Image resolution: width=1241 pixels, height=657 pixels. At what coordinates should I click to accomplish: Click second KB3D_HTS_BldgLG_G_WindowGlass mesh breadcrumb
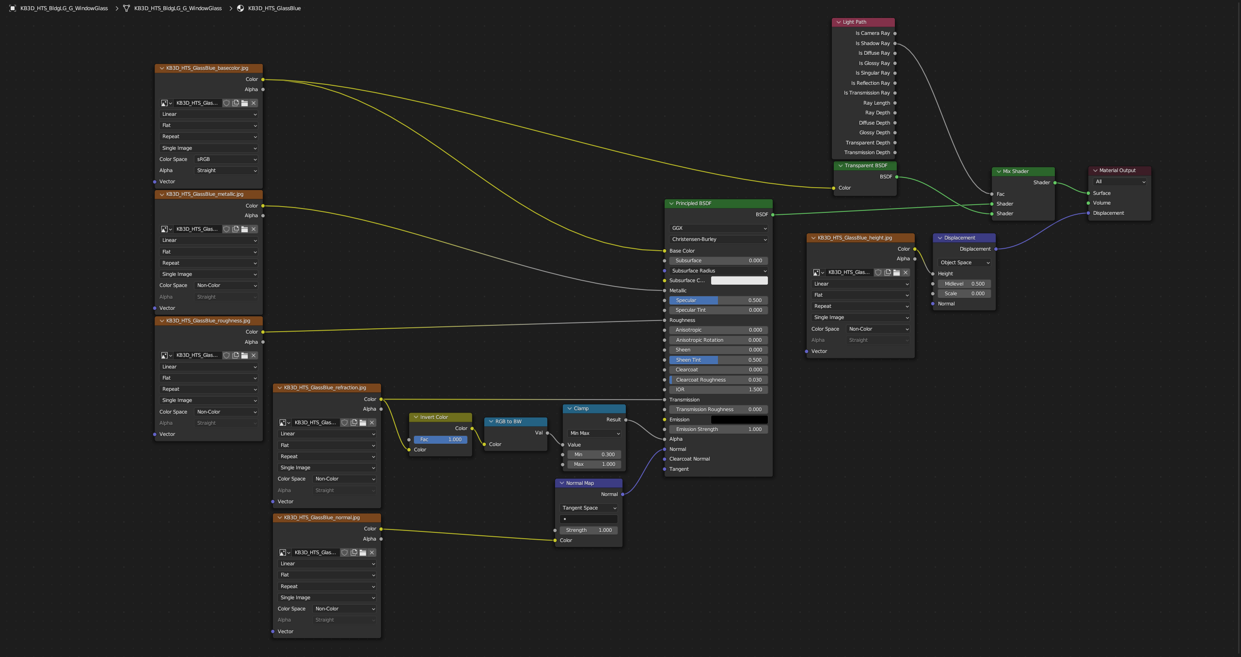tap(178, 8)
